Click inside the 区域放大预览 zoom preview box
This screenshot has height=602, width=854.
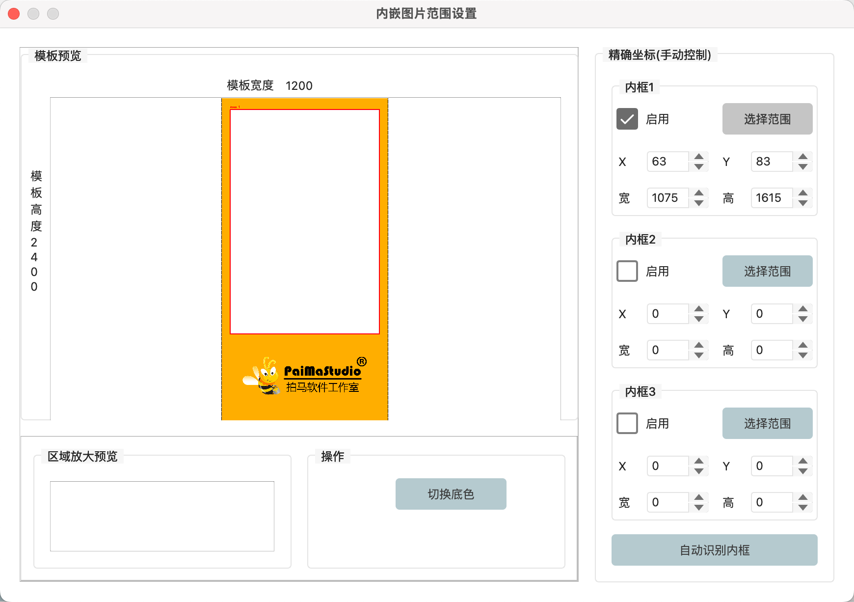click(x=162, y=516)
